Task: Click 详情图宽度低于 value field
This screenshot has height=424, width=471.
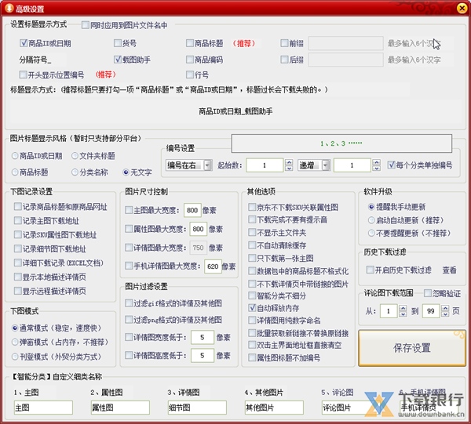Action: (x=203, y=337)
